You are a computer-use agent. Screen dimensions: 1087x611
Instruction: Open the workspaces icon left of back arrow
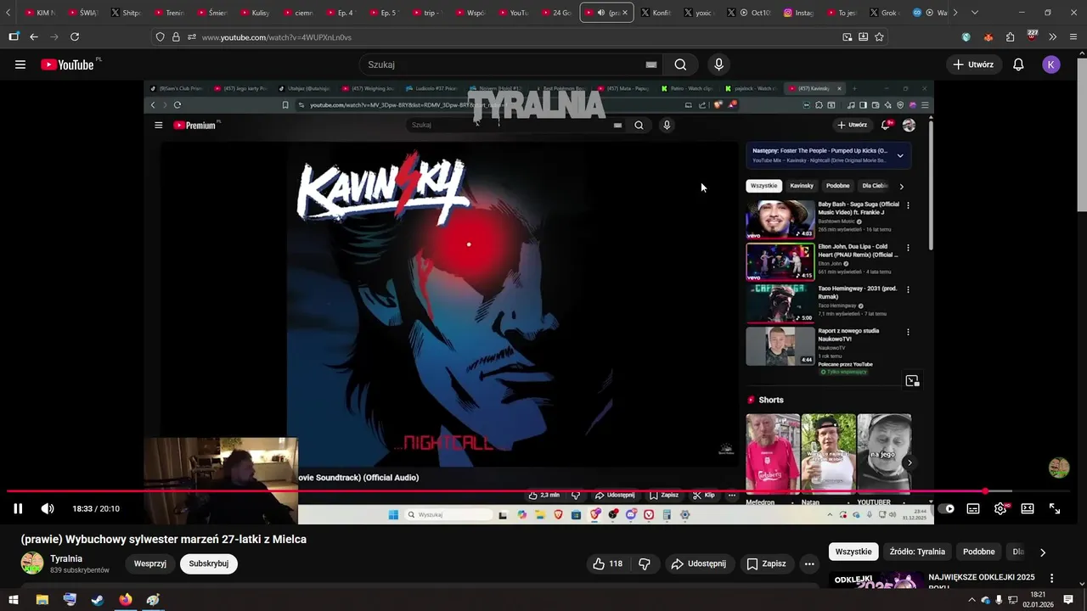point(14,36)
